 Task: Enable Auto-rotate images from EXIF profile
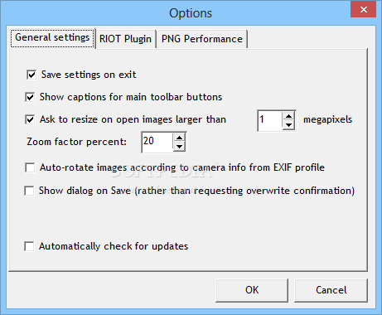(30, 167)
